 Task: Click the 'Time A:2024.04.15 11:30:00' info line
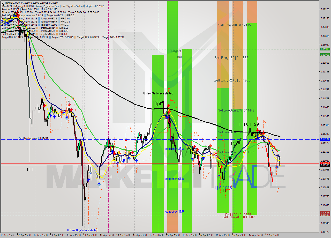pos(17,12)
